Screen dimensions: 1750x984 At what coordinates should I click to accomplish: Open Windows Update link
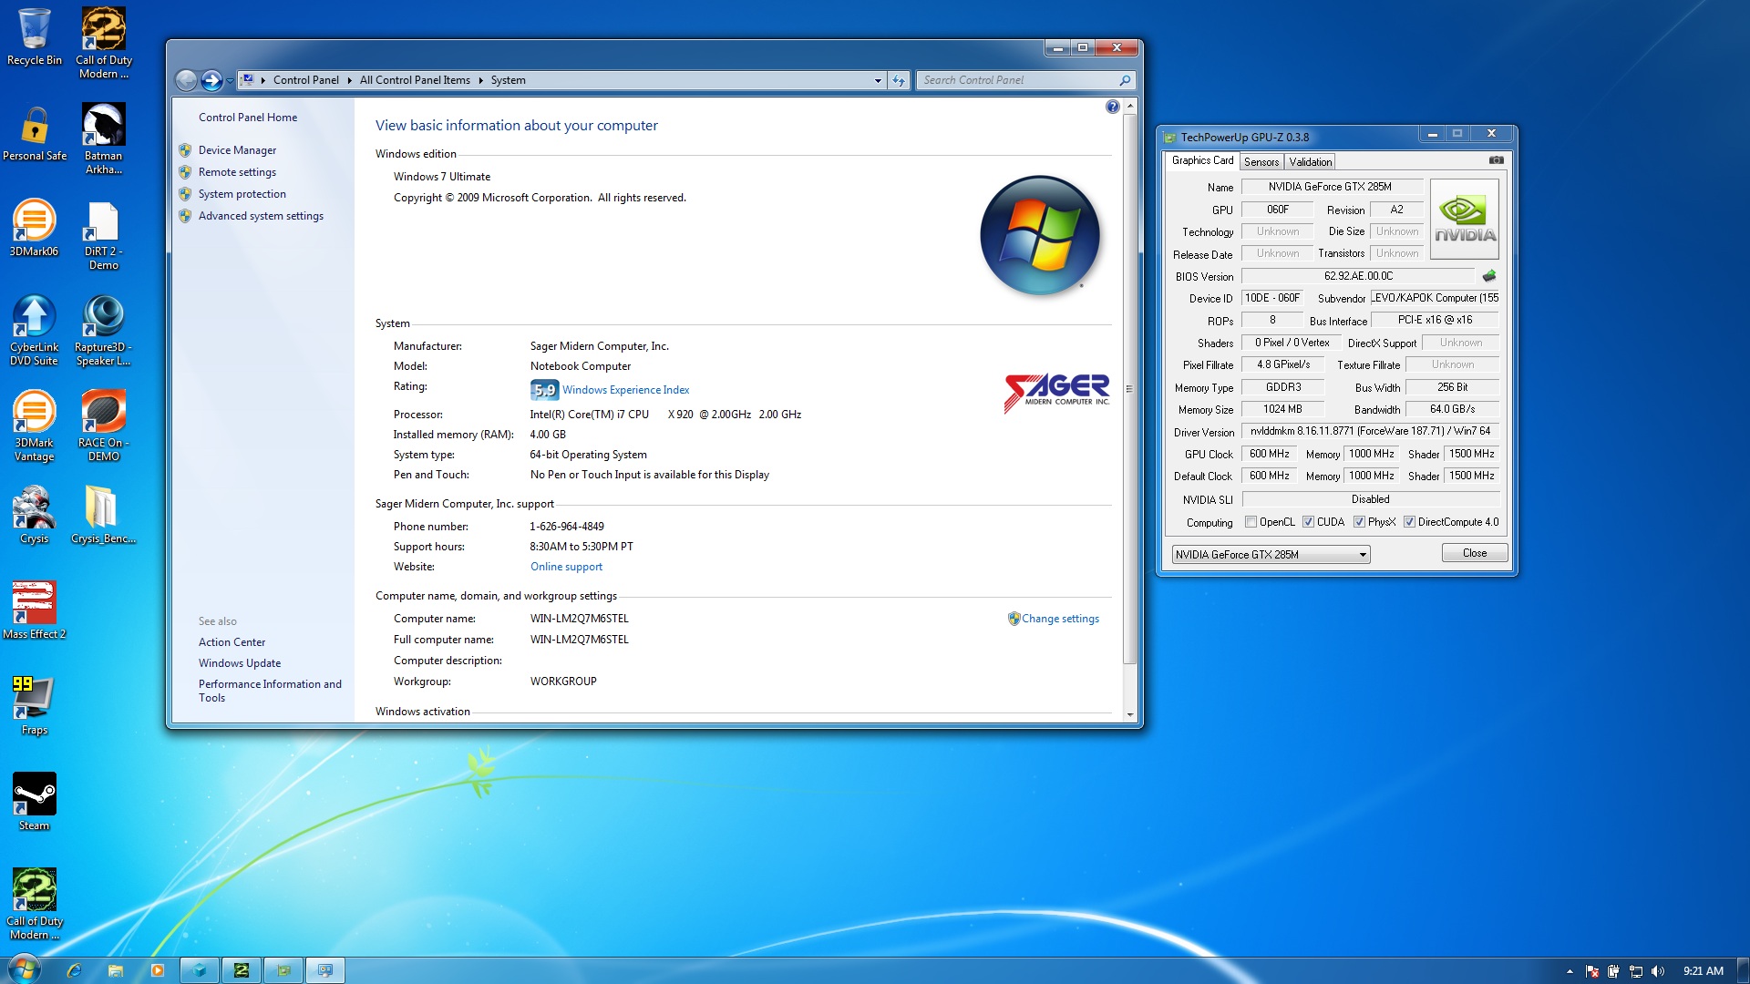tap(240, 663)
